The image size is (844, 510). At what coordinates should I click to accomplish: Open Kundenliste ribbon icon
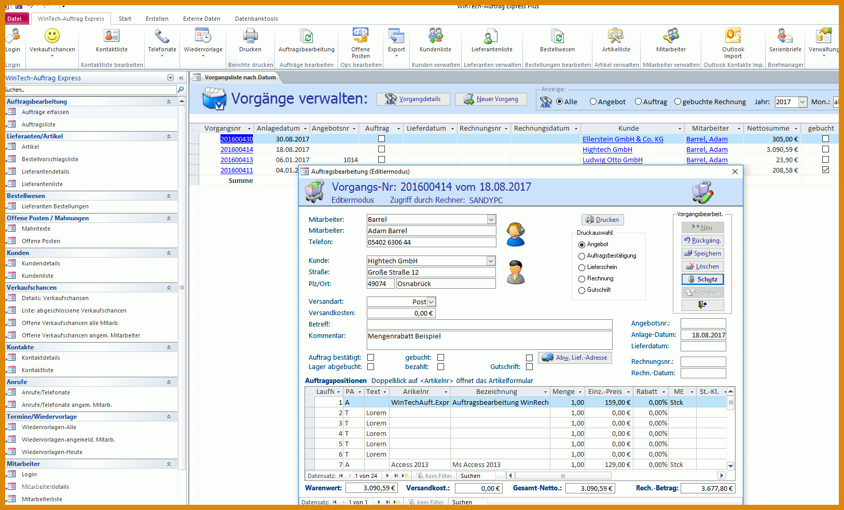pos(435,36)
